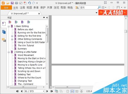
Task: Toggle continuous page view mode
Action: [x=72, y=91]
